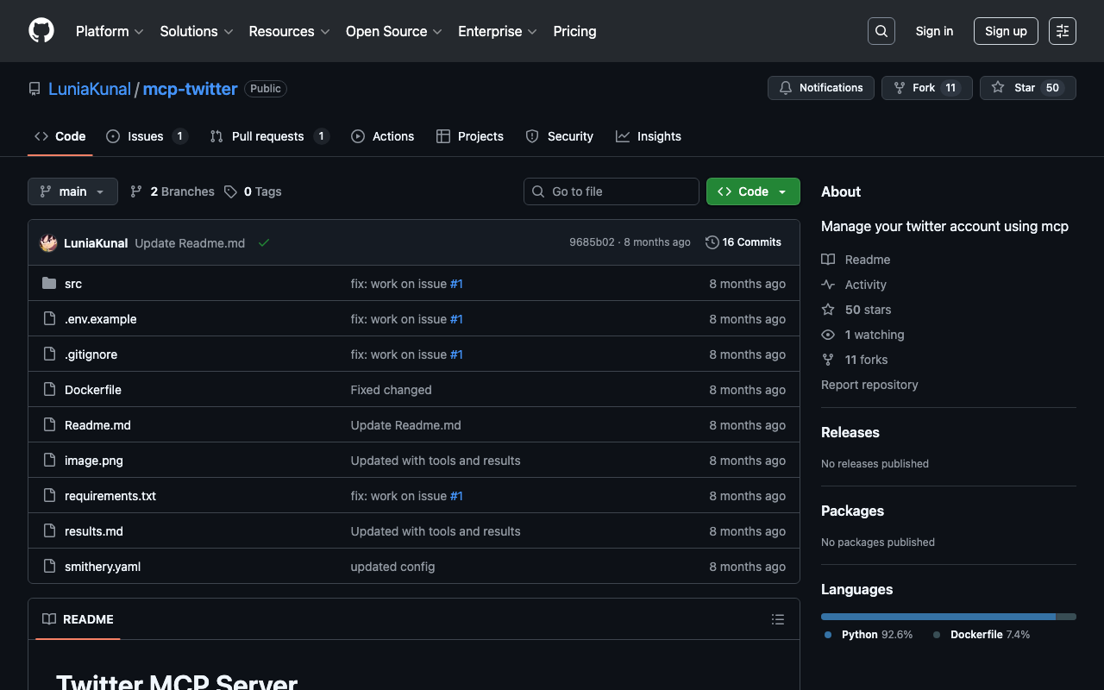
Task: Expand the main branch selector
Action: click(72, 191)
